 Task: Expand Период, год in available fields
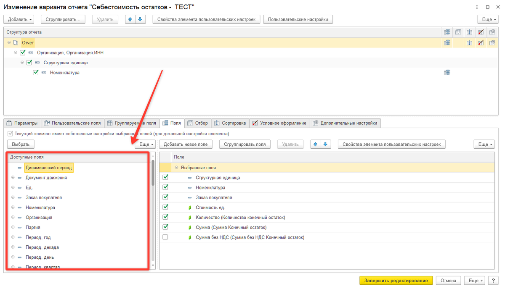point(13,237)
